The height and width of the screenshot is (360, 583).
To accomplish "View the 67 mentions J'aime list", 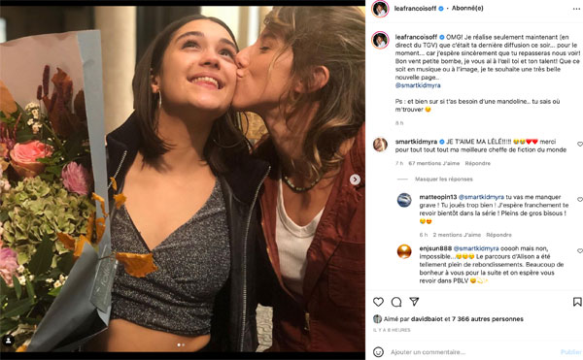I will click(433, 163).
